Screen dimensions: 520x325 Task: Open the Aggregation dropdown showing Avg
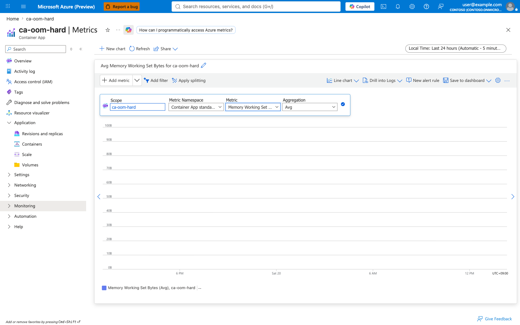pyautogui.click(x=310, y=107)
